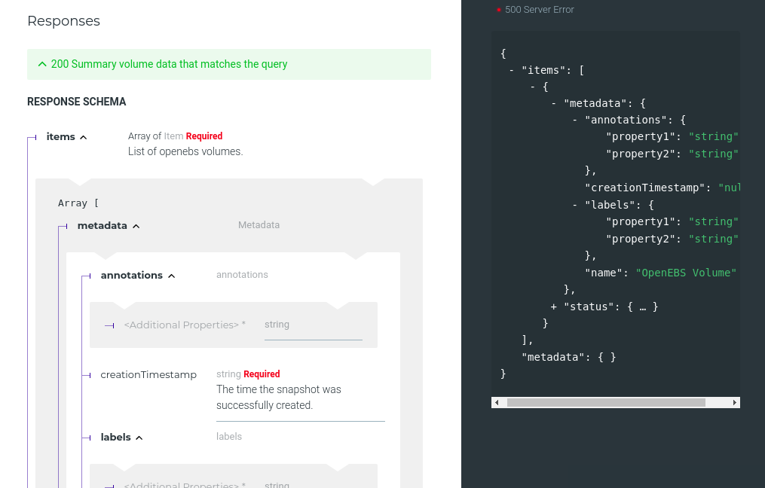Expand the status object in the JSON sample
Image resolution: width=765 pixels, height=488 pixels.
[553, 307]
